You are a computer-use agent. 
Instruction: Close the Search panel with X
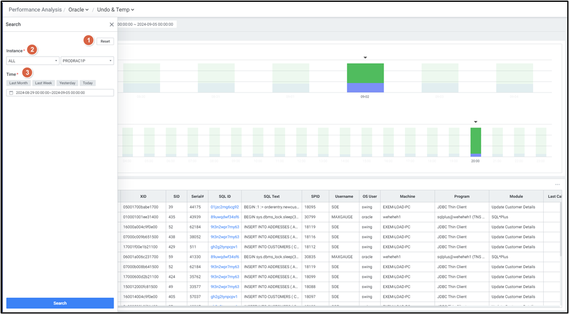pyautogui.click(x=111, y=25)
